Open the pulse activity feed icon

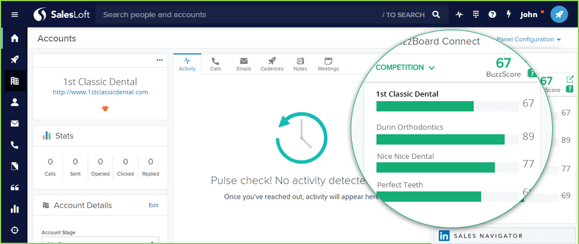[459, 15]
